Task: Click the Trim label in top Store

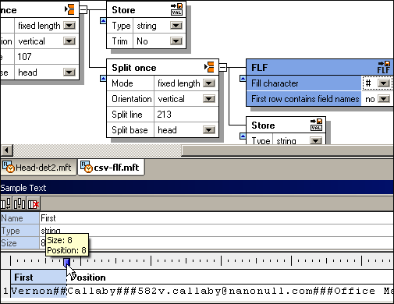Action: tap(119, 41)
